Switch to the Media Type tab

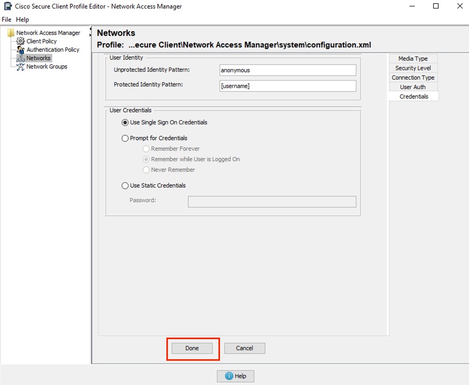413,58
